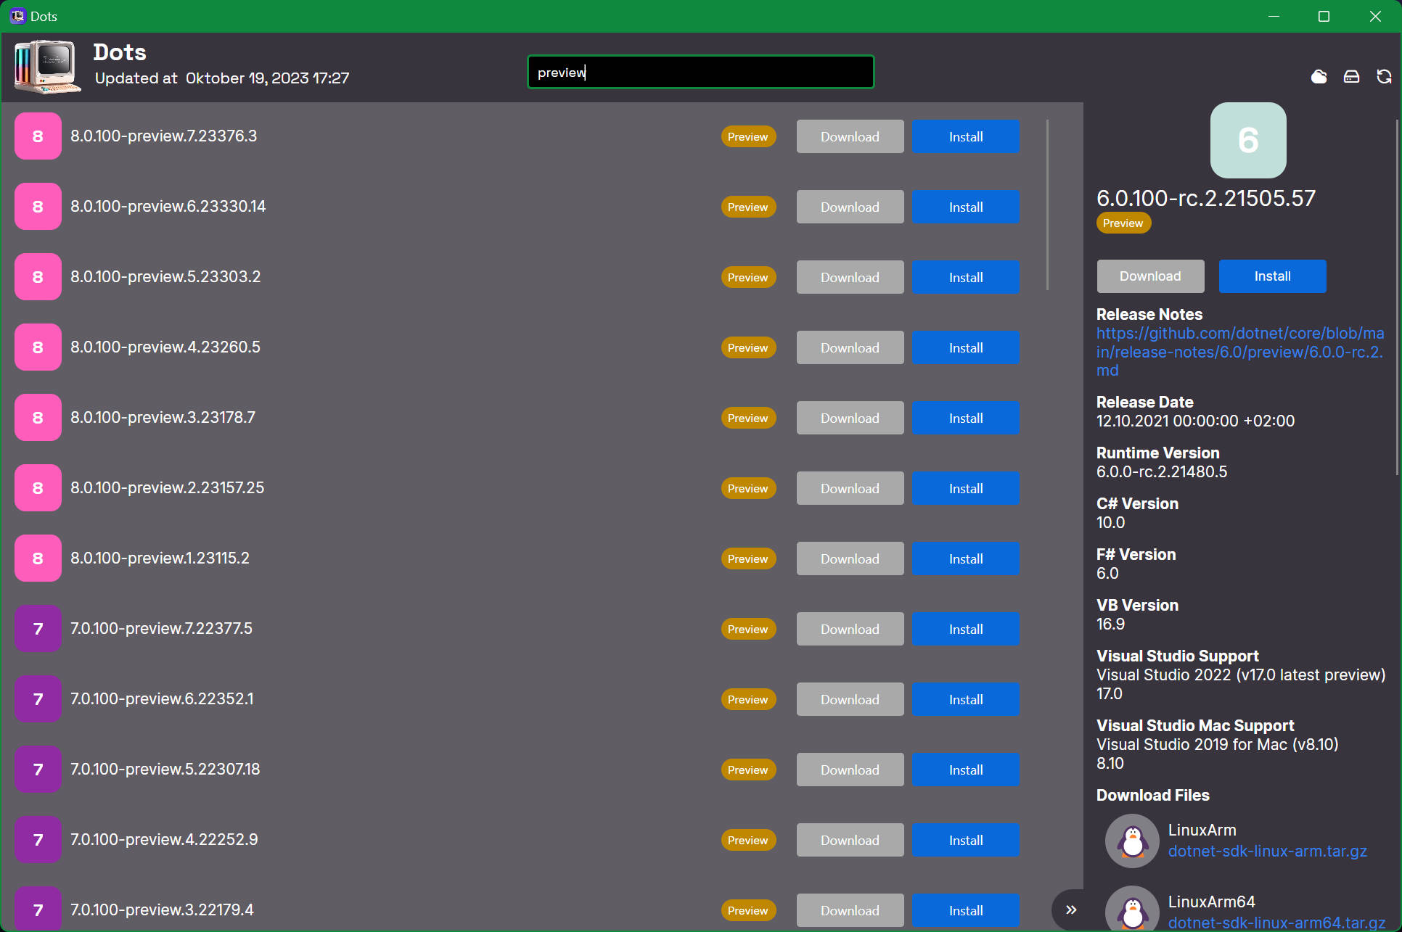Click the LinuxArm penguin icon
The width and height of the screenshot is (1402, 932).
[1132, 841]
